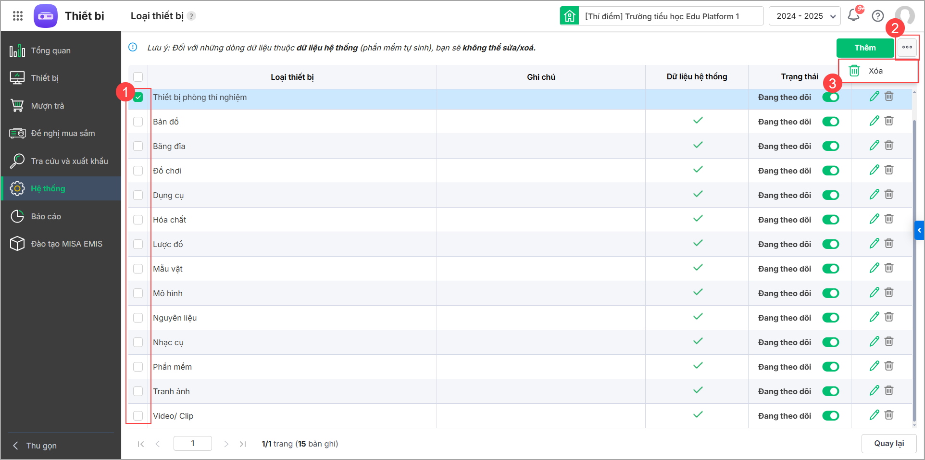Screen dimensions: 925x460
Task: Edit the Tranh ảnh row
Action: click(x=875, y=391)
